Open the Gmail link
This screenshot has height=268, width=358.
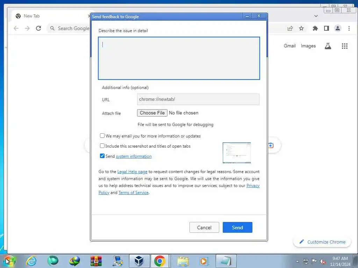[x=289, y=46]
